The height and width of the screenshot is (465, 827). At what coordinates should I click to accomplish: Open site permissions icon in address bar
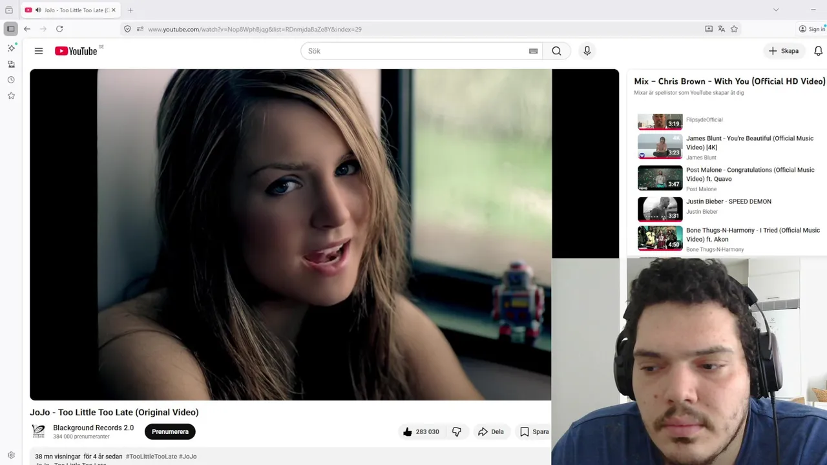coord(140,29)
